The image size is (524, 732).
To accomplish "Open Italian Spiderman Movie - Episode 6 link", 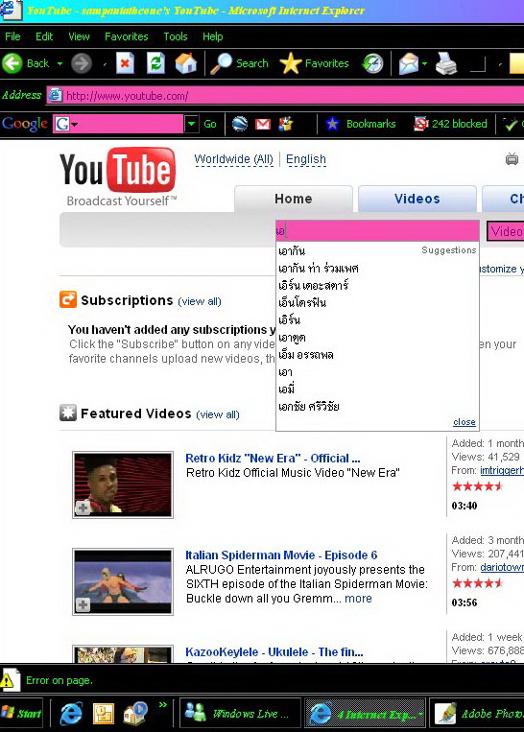I will [281, 555].
